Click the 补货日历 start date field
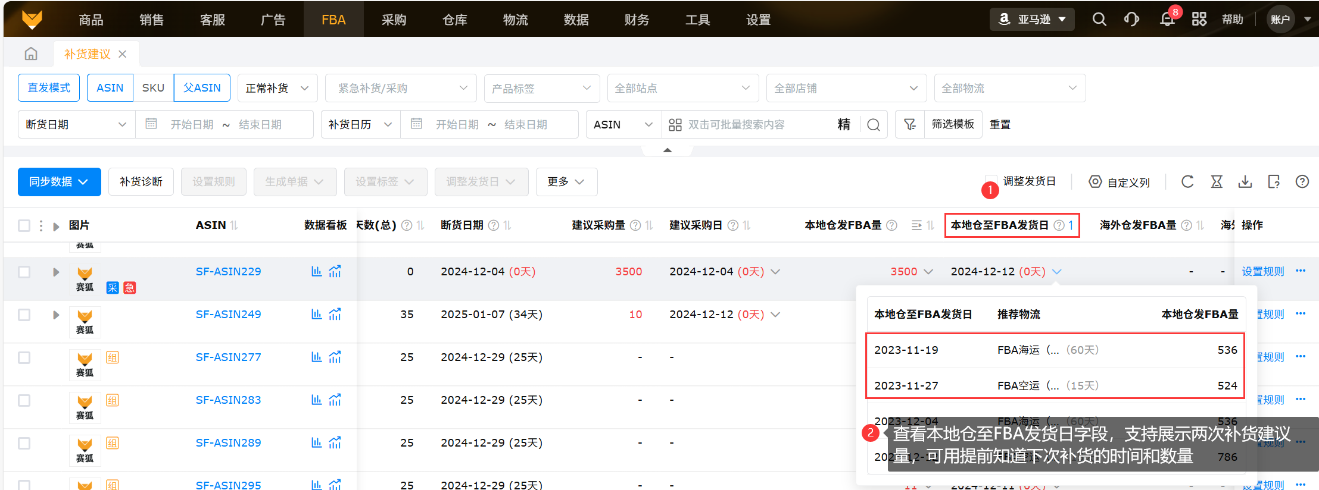 [x=457, y=125]
